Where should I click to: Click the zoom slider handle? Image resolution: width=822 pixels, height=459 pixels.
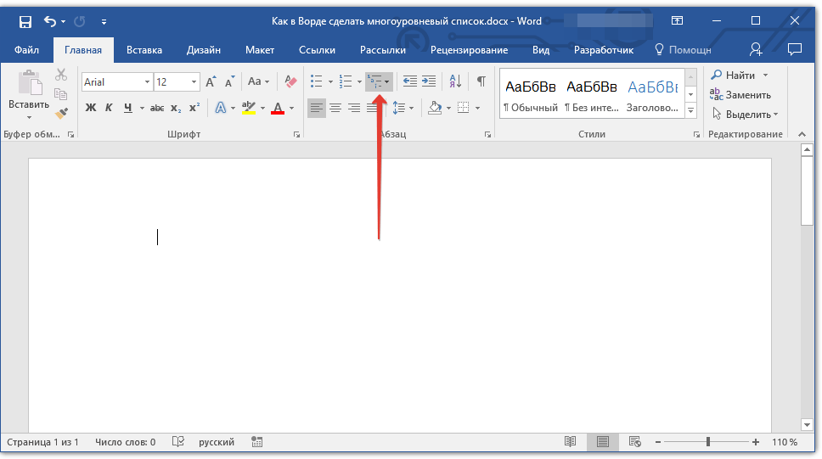707,442
